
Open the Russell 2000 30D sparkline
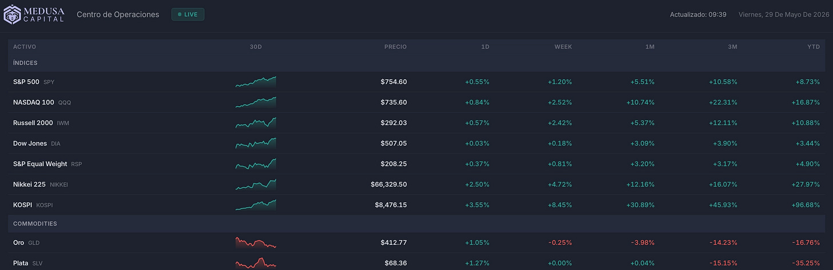pyautogui.click(x=256, y=123)
